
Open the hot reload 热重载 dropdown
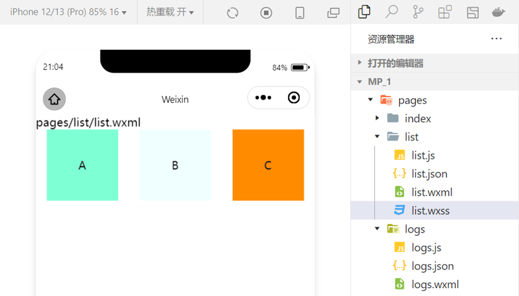pyautogui.click(x=170, y=12)
